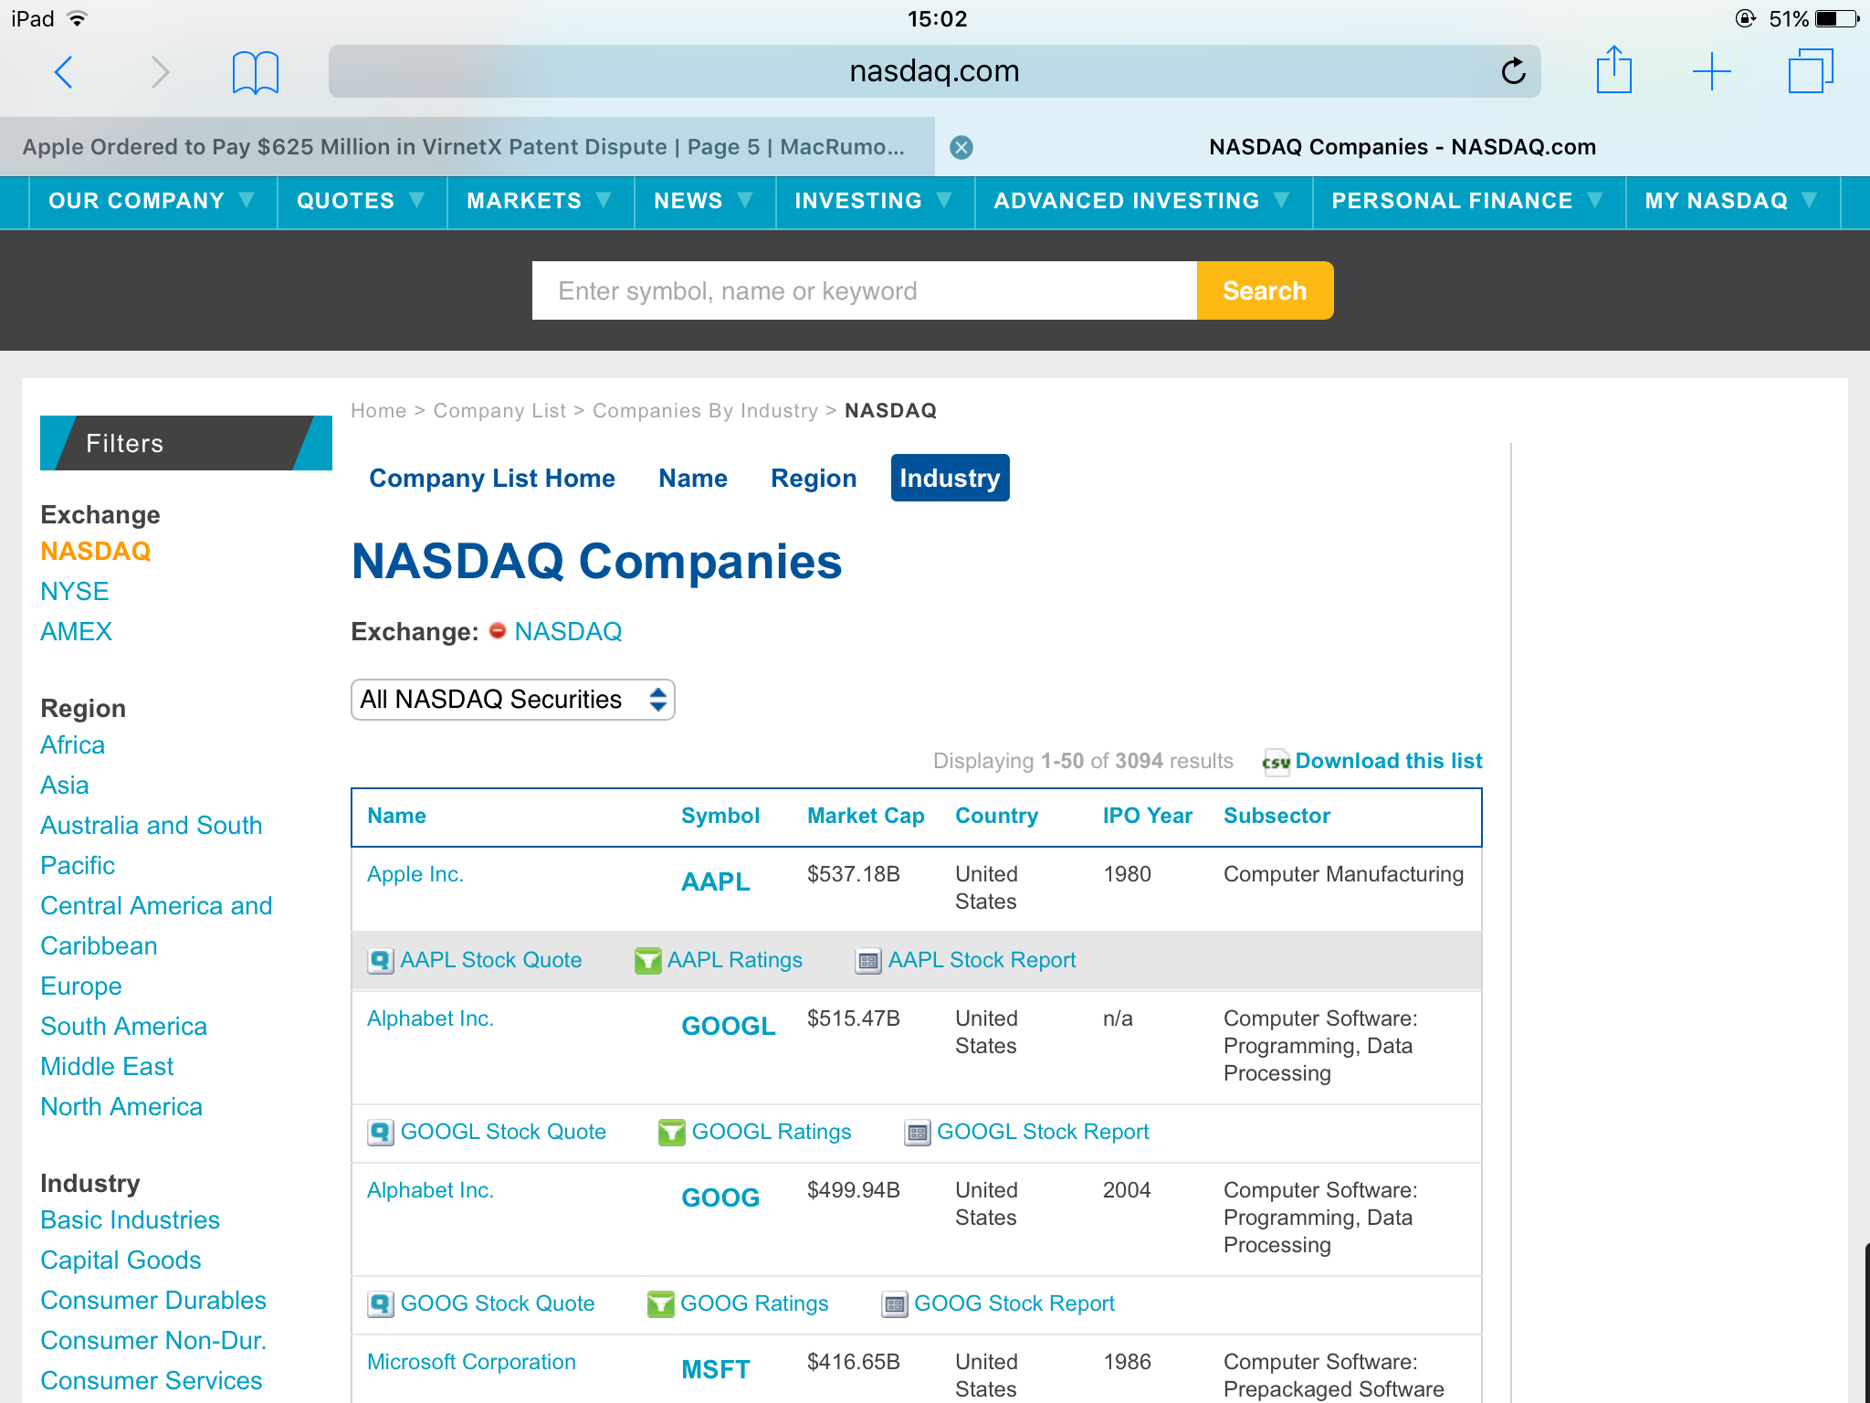Screen dimensions: 1870x1403
Task: Reload the nasdaq.com page
Action: point(1513,70)
